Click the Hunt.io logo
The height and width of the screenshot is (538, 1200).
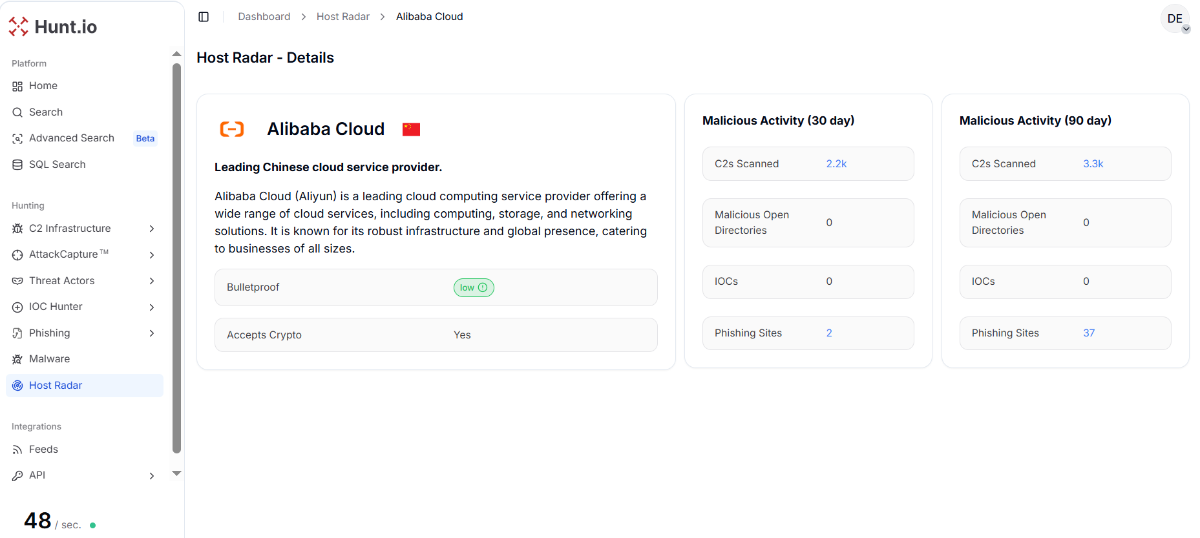click(x=53, y=26)
